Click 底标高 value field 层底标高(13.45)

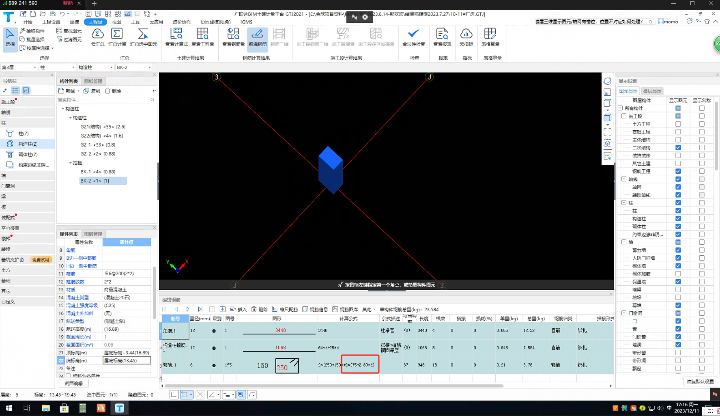127,360
